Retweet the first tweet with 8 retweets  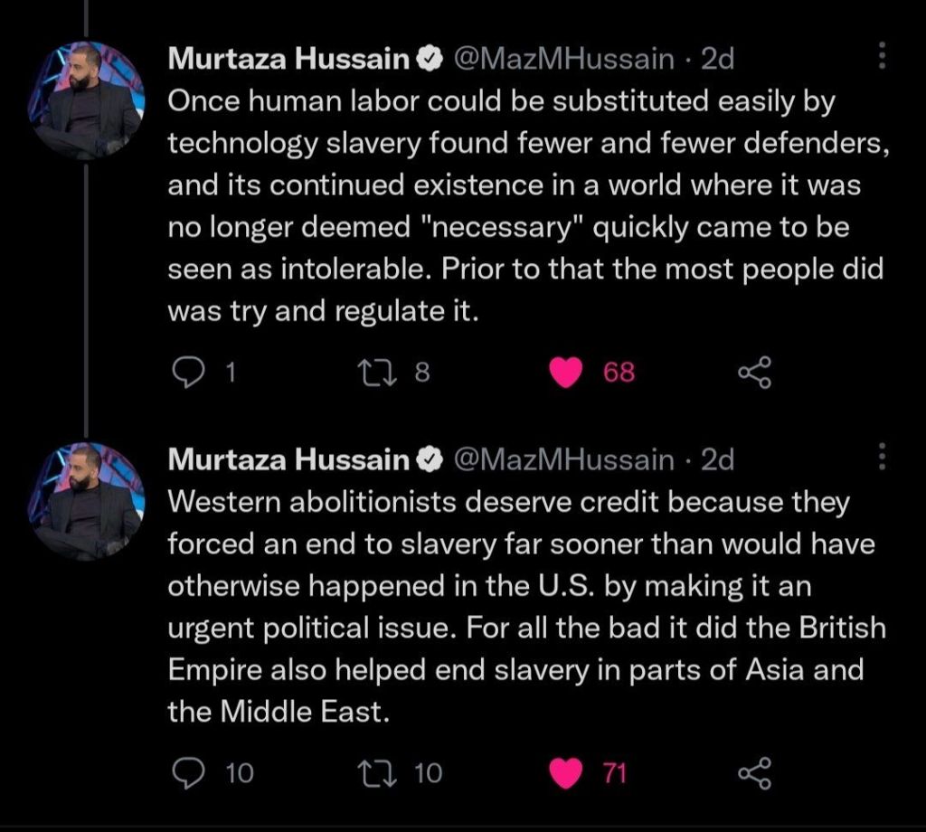click(369, 373)
